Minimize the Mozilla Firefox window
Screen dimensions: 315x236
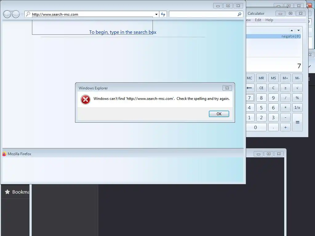coord(258,154)
